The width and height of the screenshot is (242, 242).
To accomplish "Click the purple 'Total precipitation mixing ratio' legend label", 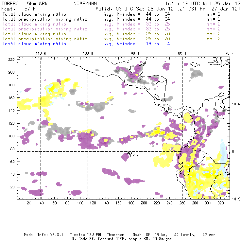I will (x=45, y=29).
